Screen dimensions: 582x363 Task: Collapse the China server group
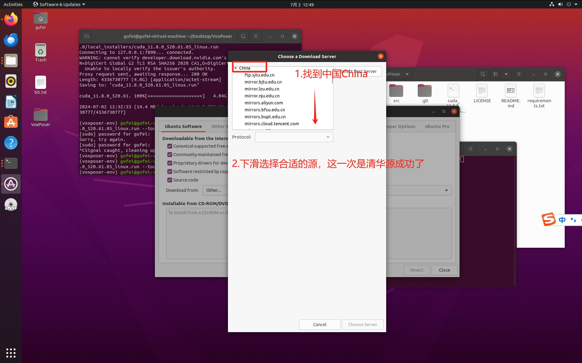[x=236, y=68]
